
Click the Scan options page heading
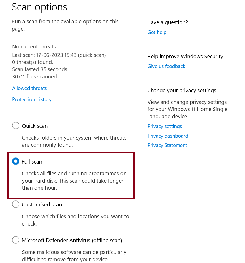(39, 7)
